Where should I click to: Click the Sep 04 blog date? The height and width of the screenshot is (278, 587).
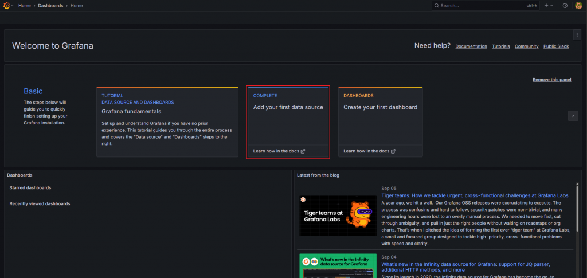coord(389,257)
